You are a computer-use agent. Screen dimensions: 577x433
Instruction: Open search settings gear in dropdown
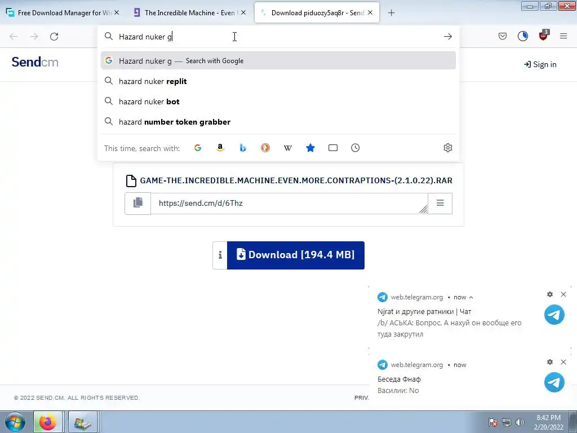[x=447, y=148]
